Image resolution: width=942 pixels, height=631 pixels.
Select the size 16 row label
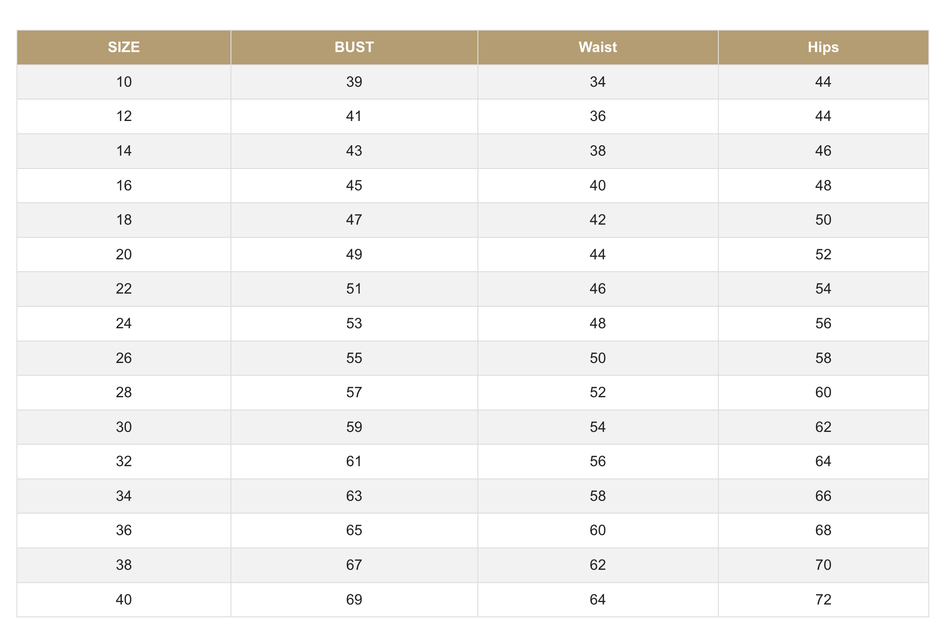coord(124,186)
